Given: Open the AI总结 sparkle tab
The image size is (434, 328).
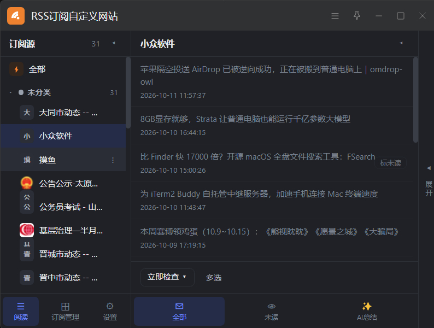Looking at the screenshot, I should pos(367,311).
